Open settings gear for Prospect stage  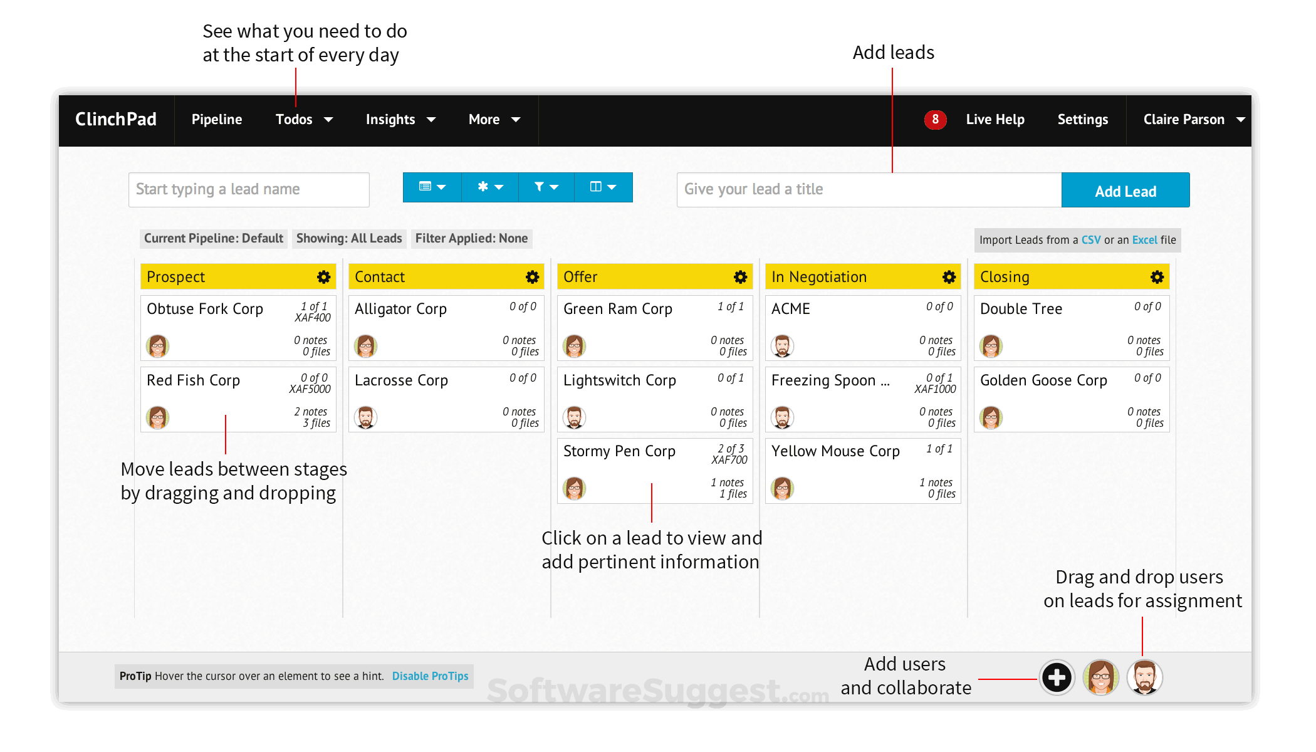pos(323,276)
